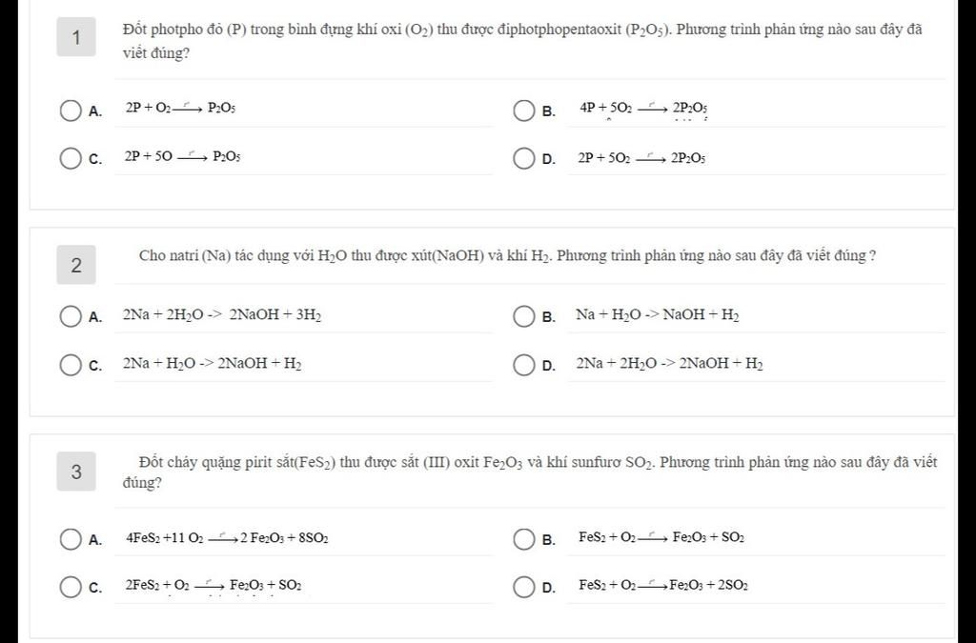This screenshot has width=976, height=643.
Task: Click the question number 3 badge
Action: point(76,472)
